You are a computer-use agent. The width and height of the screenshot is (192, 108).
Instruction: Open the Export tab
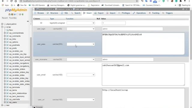pos(99,13)
